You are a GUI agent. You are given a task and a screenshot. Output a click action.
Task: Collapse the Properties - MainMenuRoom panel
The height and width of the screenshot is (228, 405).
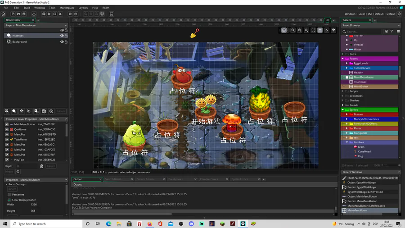pos(66,180)
